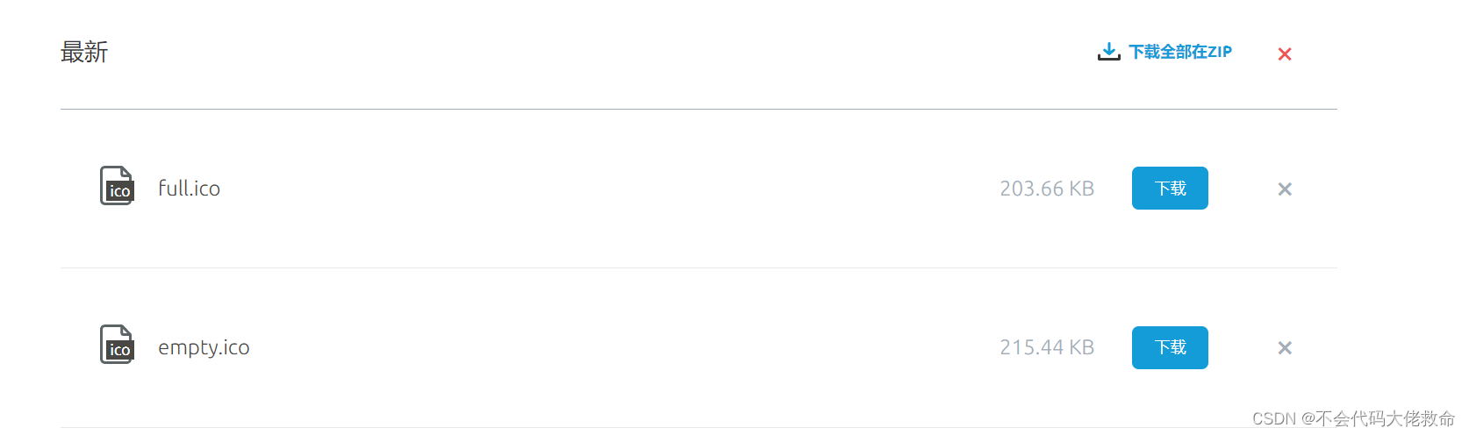Click the @ symbol in the watermark
This screenshot has height=435, width=1469.
(x=1308, y=419)
